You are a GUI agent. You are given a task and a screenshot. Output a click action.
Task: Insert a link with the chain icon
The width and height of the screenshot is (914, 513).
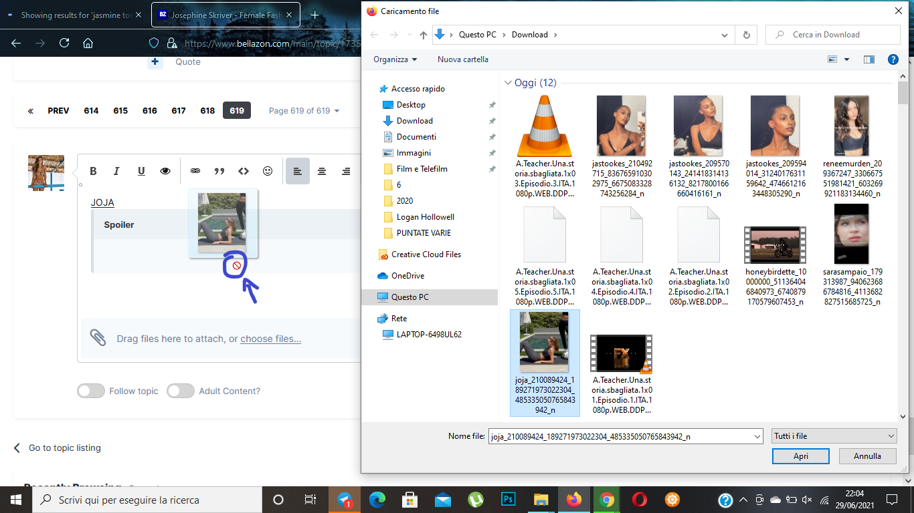[195, 171]
